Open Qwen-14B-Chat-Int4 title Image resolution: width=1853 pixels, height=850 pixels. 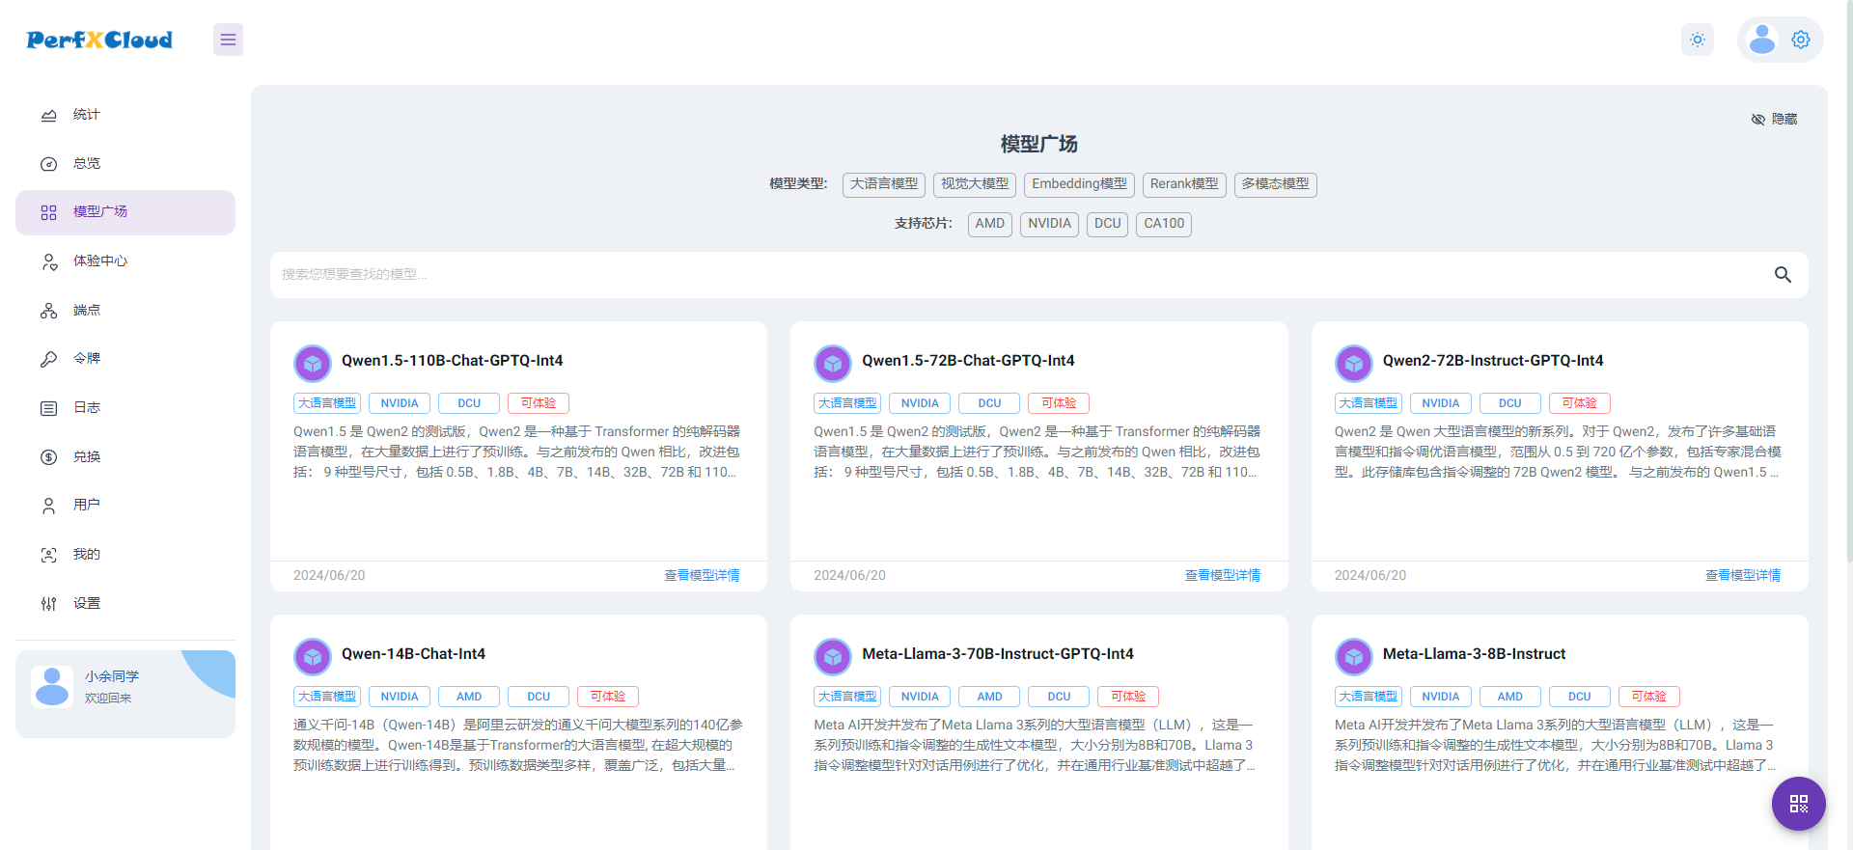point(413,654)
